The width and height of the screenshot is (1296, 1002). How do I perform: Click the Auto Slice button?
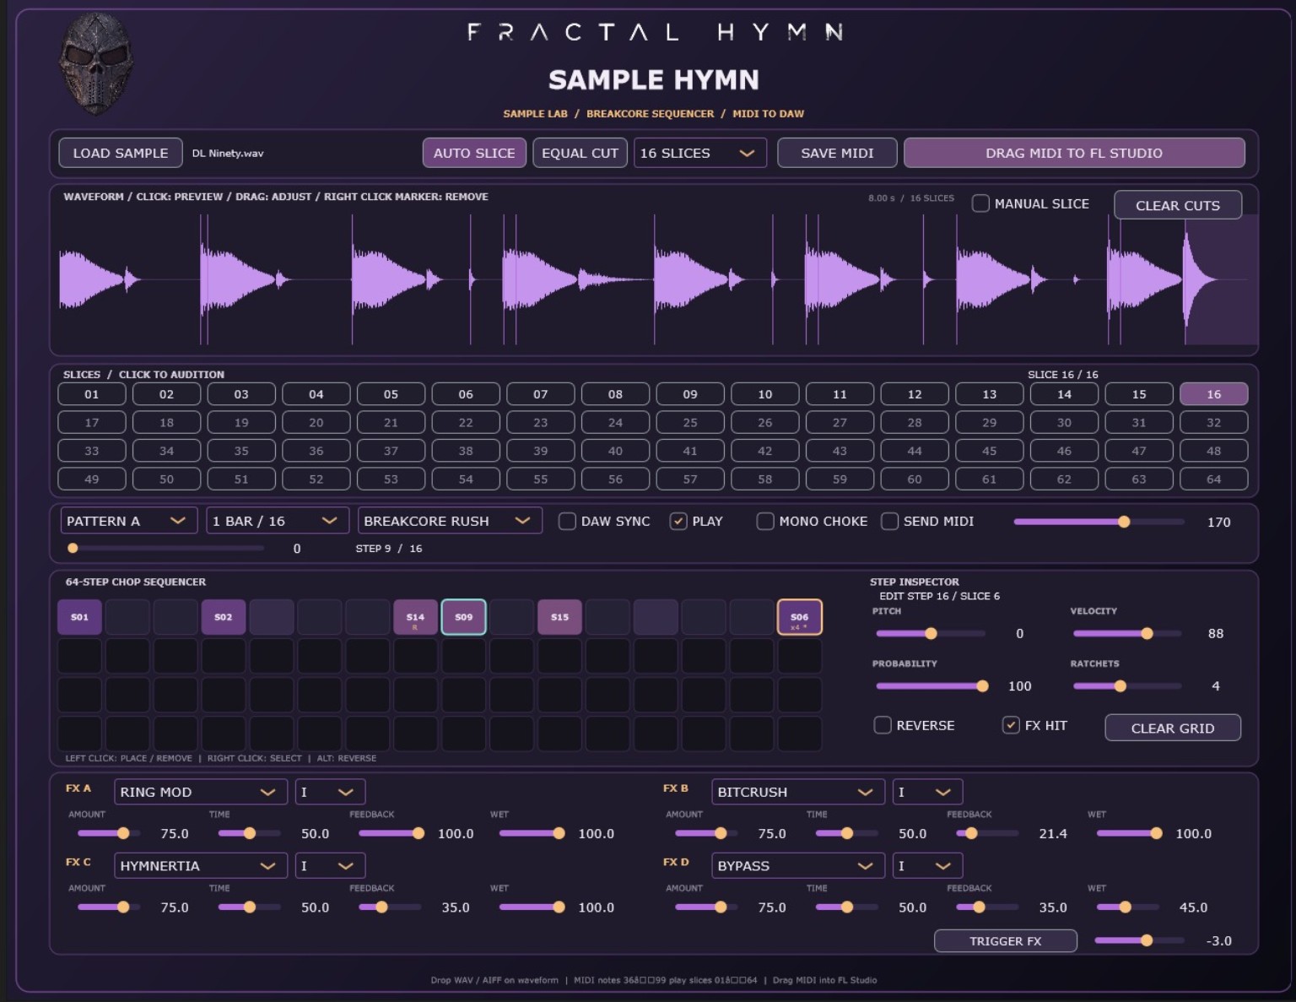pos(474,153)
